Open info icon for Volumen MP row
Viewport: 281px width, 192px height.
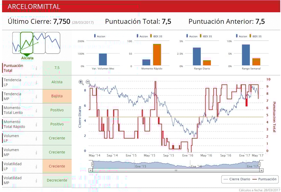[36, 152]
